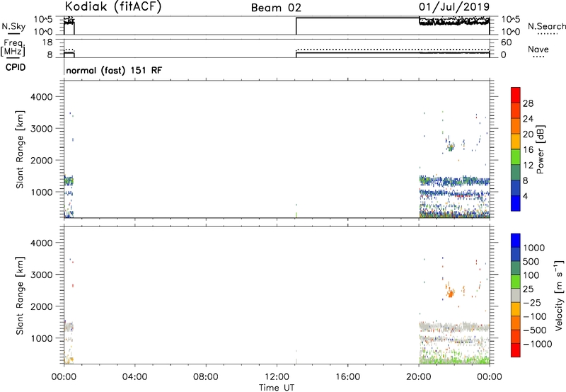Click the 'Time UT' axis title

pos(277,388)
